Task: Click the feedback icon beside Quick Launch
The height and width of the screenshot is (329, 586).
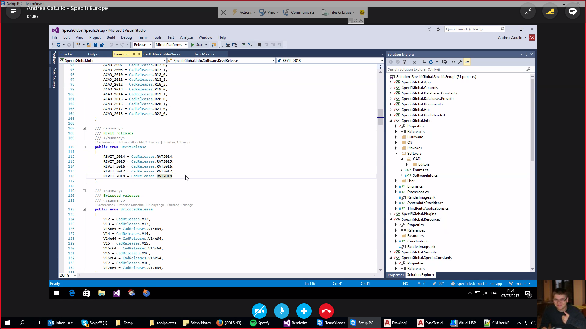Action: point(439,29)
